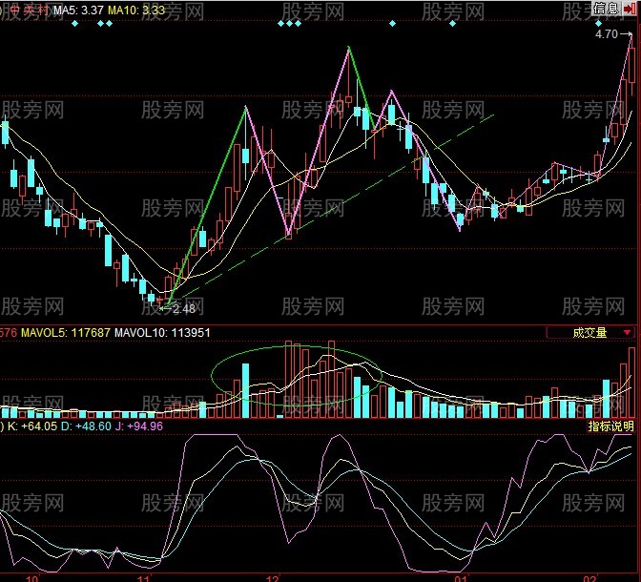Click the J: +94.96 indicator value
This screenshot has width=641, height=582.
click(138, 426)
